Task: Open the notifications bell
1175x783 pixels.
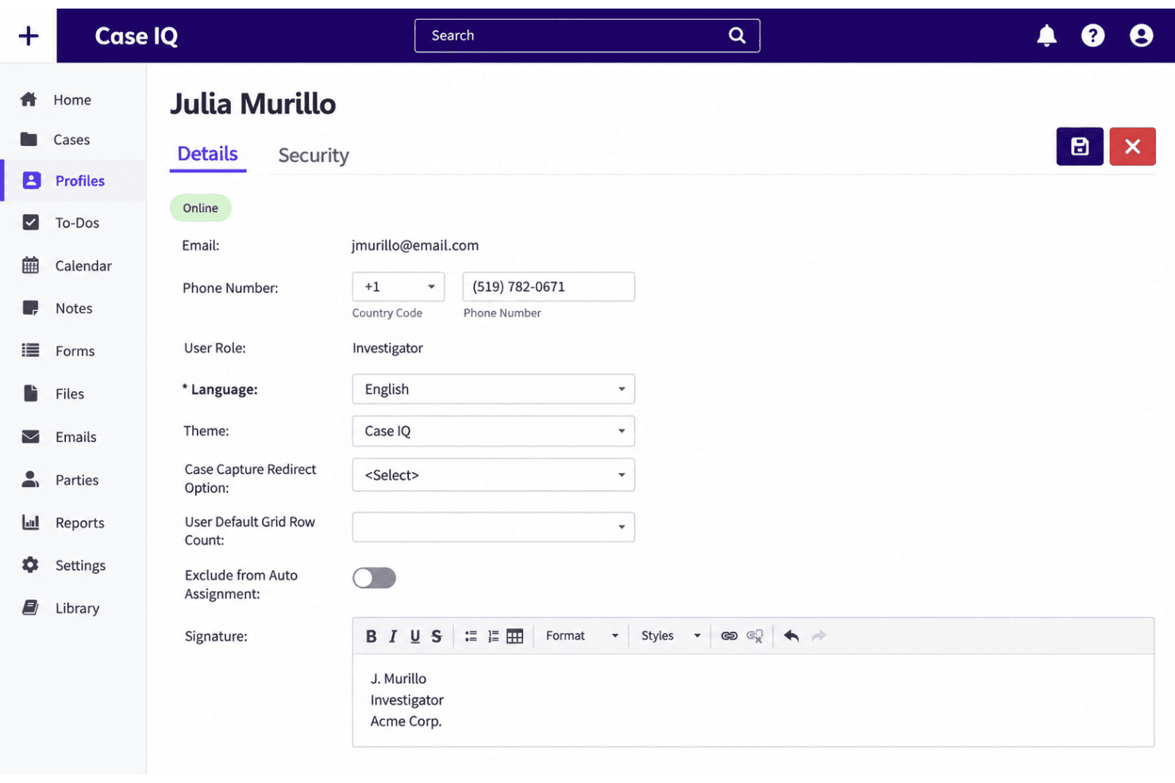Action: pos(1047,36)
